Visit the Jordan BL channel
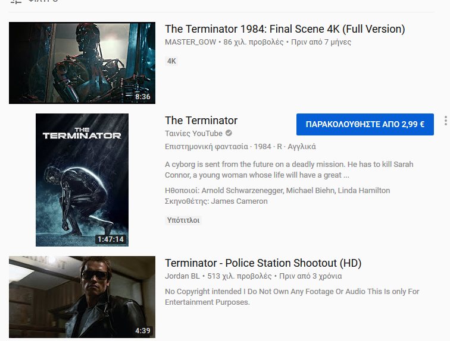The image size is (450, 341). pyautogui.click(x=182, y=276)
